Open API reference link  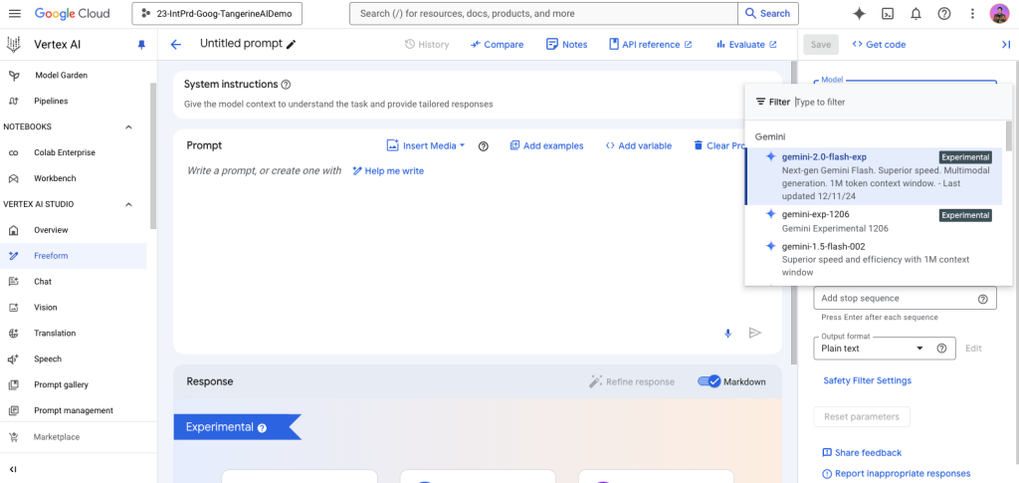[651, 44]
